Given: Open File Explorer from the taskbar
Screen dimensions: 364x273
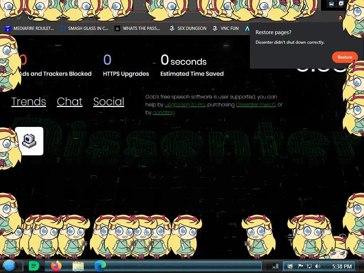Looking at the screenshot, I should tap(78, 266).
